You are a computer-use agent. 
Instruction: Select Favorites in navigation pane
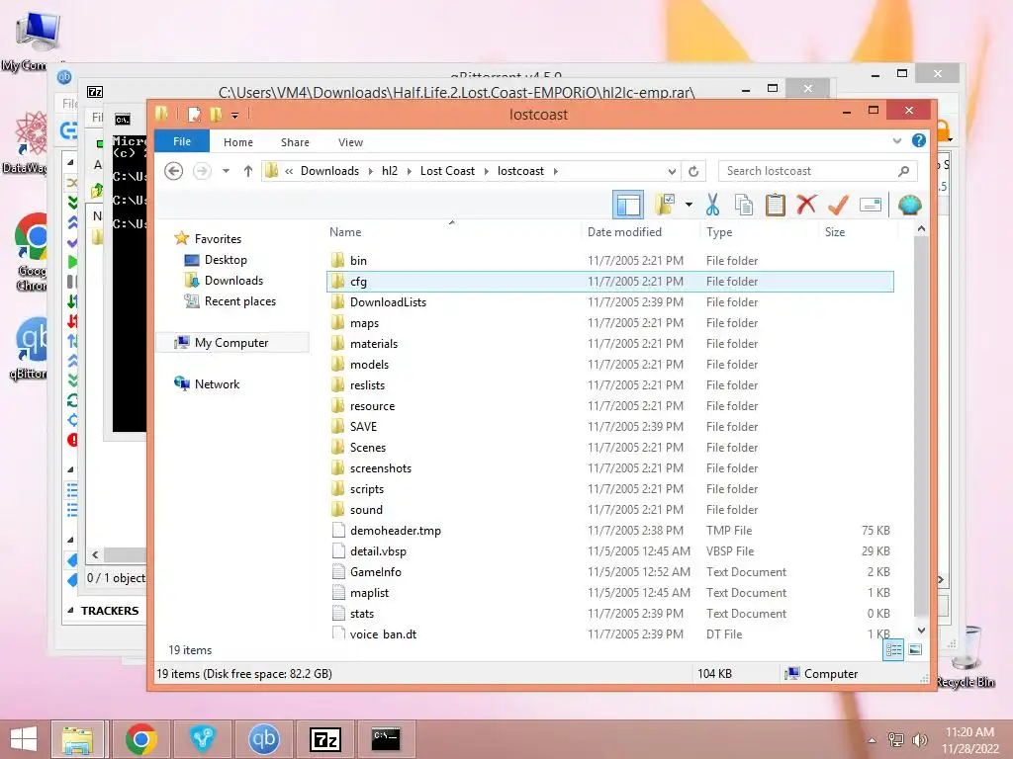(218, 239)
